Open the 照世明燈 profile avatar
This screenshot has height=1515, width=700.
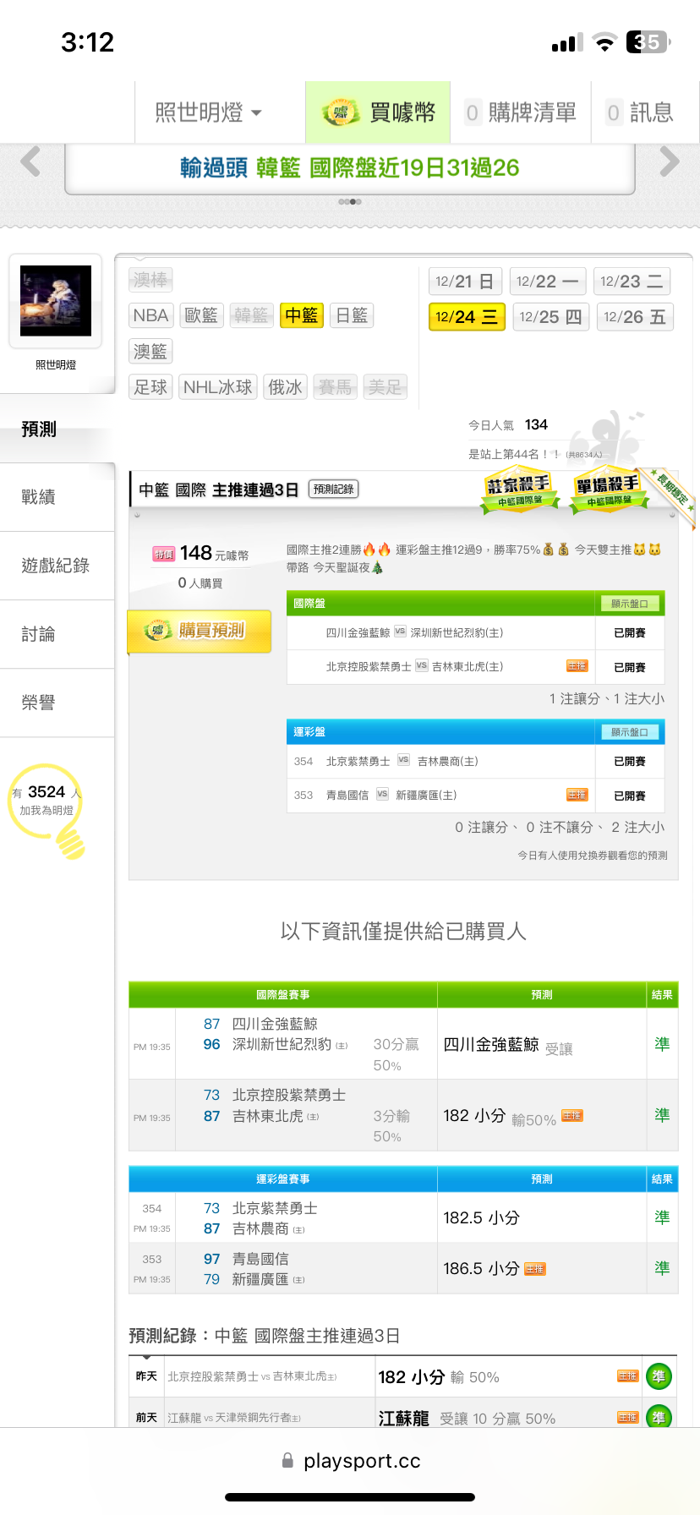pyautogui.click(x=56, y=301)
